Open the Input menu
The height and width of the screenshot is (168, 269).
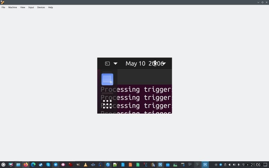coord(31,7)
